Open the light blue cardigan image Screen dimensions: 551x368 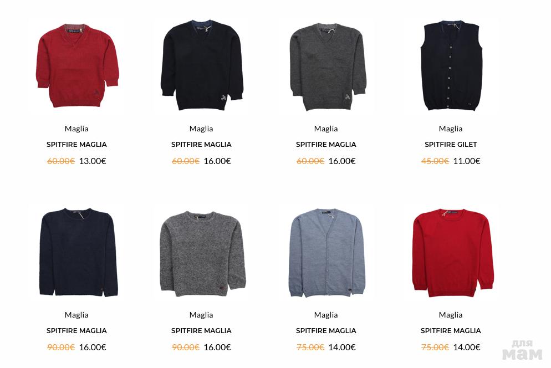[x=327, y=253]
